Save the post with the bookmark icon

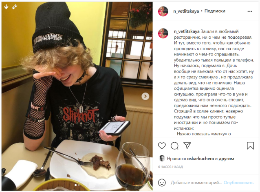pyautogui.click(x=250, y=146)
